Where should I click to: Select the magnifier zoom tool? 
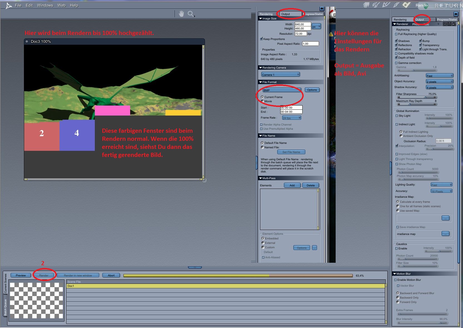click(191, 14)
